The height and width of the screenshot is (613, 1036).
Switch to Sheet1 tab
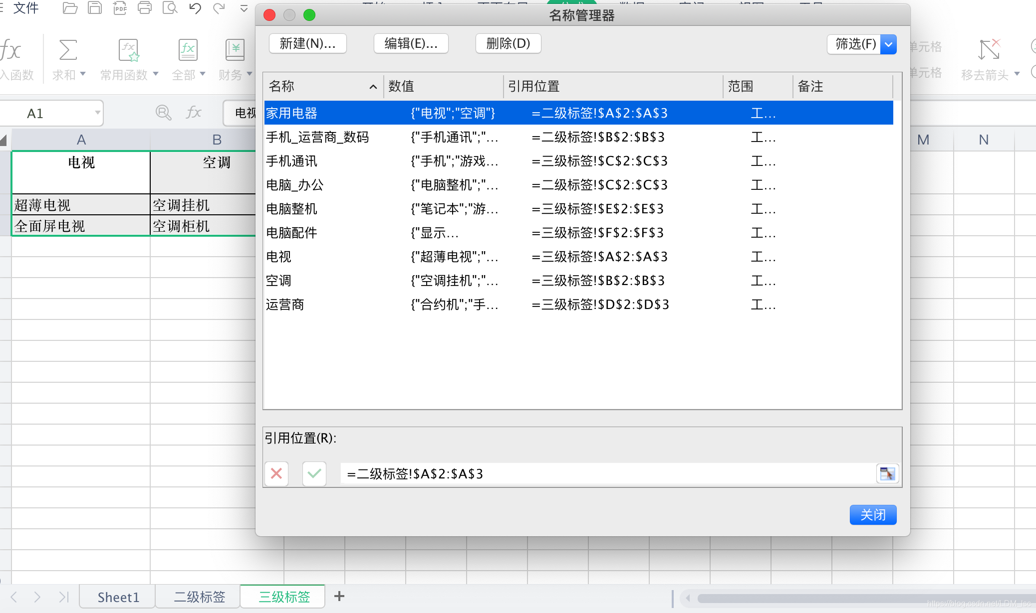(x=118, y=597)
